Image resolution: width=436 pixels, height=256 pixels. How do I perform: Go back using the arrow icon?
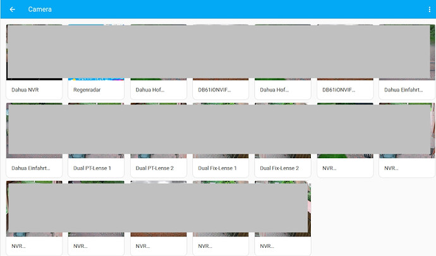coord(12,9)
